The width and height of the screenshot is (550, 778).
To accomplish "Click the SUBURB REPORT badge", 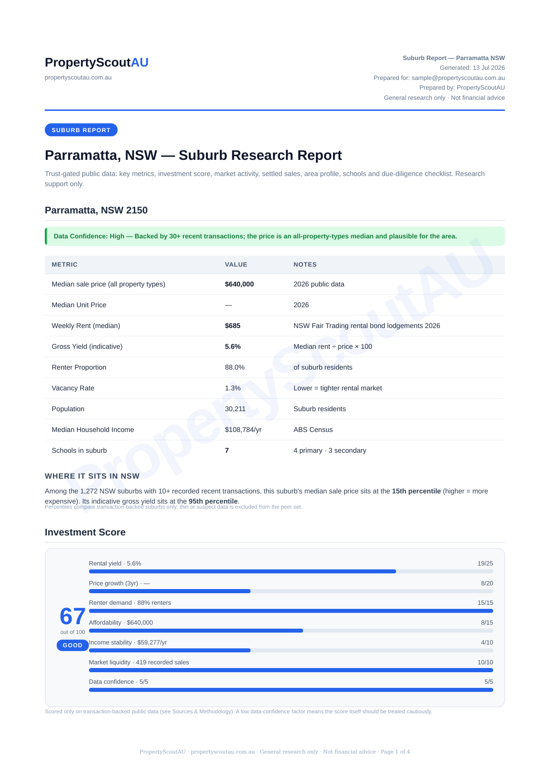I will (x=81, y=130).
